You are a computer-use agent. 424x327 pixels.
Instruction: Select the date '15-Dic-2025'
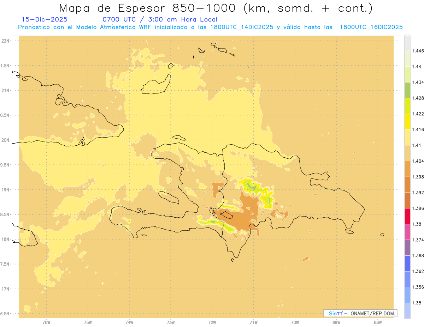[45, 20]
